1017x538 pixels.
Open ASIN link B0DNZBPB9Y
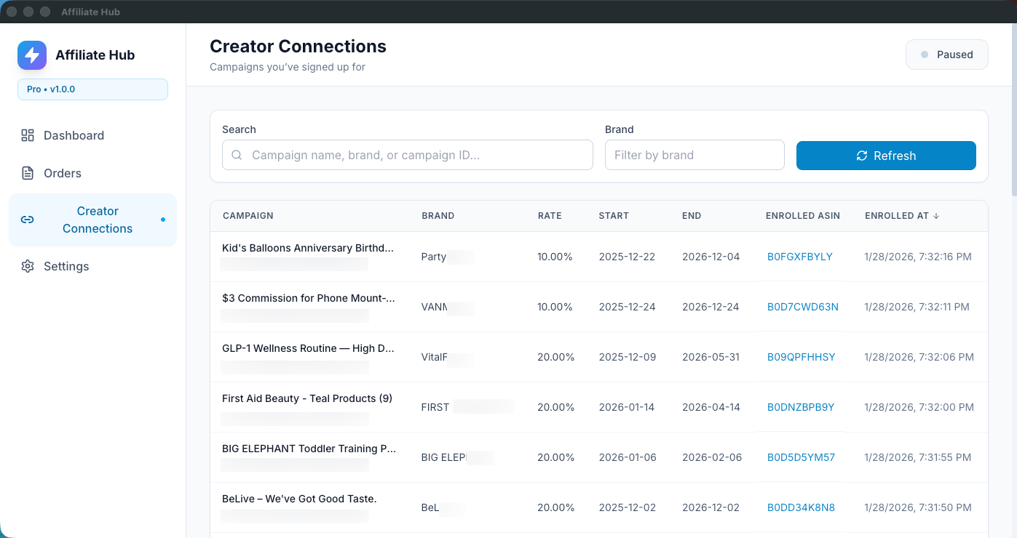pos(801,407)
